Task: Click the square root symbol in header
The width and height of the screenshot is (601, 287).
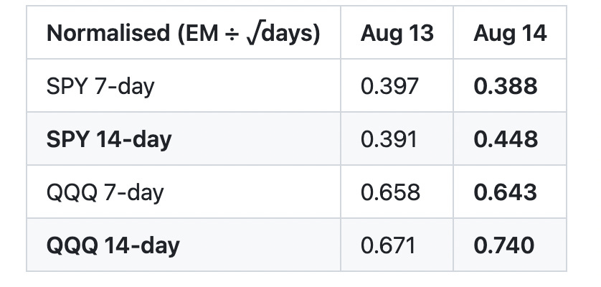Action: [255, 34]
